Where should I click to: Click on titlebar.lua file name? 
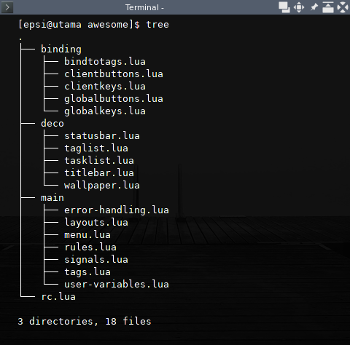coord(99,173)
